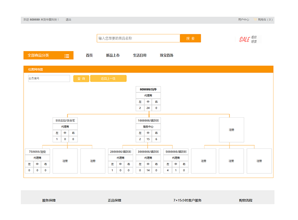Expand the 全部商品分类 category menu
298x220 pixels.
(48, 55)
